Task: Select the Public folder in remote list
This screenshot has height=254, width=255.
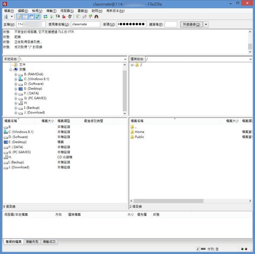Action: click(x=139, y=137)
